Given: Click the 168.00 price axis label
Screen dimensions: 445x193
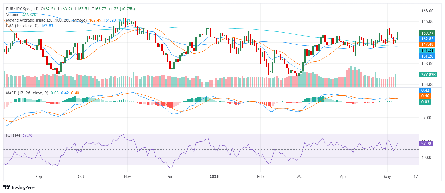Looking at the screenshot, I should click(x=427, y=11).
